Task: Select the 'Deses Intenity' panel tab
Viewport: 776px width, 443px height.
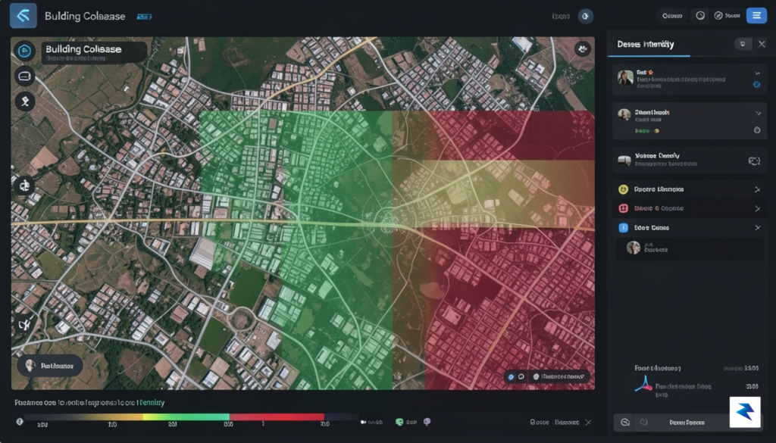Action: pos(646,45)
